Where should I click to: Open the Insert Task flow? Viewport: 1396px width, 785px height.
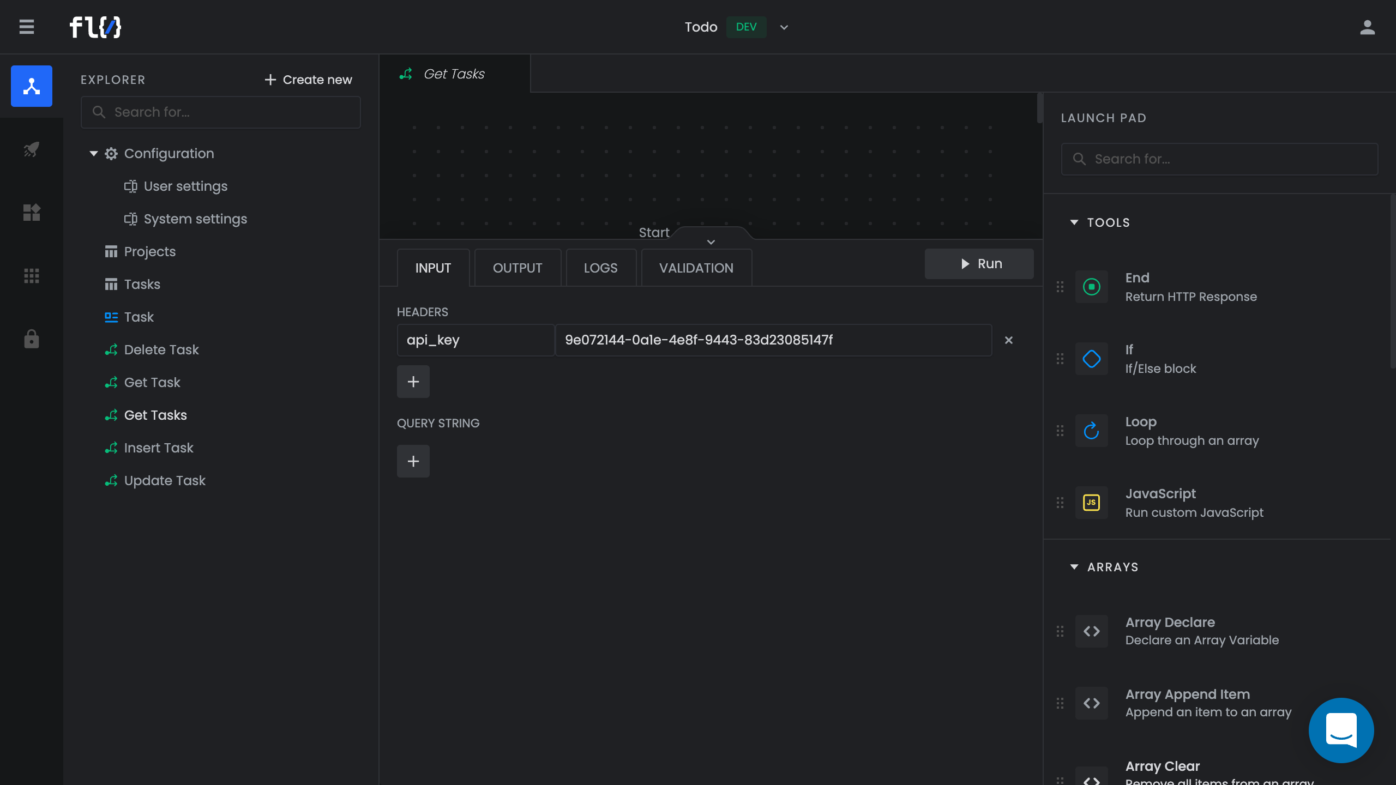(x=149, y=448)
